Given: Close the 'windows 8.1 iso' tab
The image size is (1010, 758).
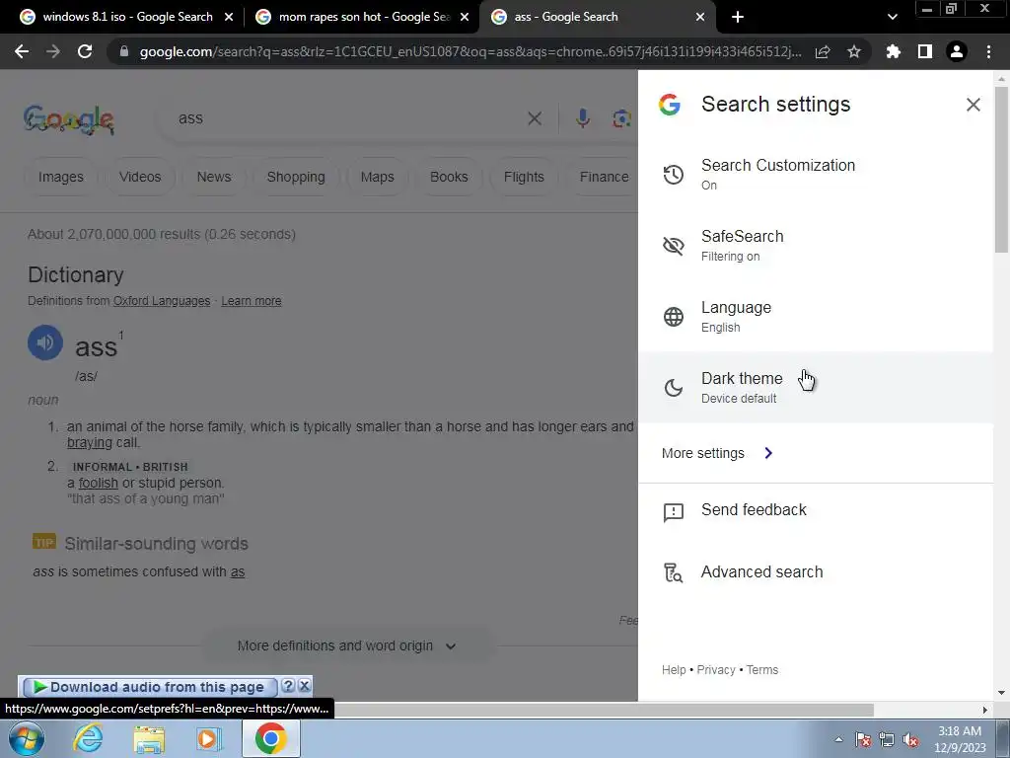Looking at the screenshot, I should 229,17.
